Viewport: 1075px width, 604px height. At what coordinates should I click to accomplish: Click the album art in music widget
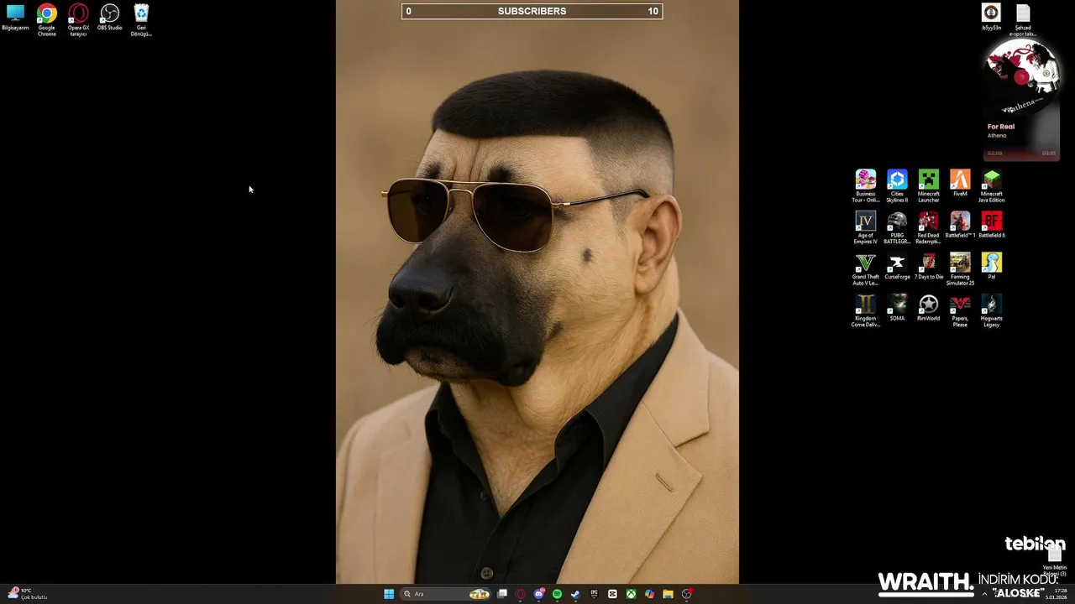(1021, 75)
